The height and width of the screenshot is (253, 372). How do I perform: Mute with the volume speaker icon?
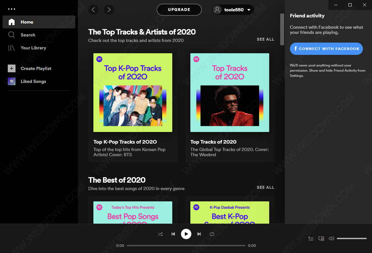click(331, 238)
